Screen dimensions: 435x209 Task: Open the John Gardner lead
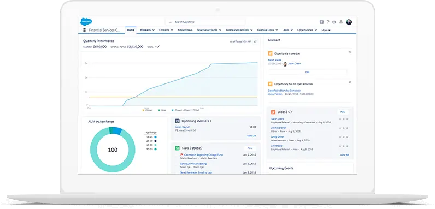(x=279, y=128)
